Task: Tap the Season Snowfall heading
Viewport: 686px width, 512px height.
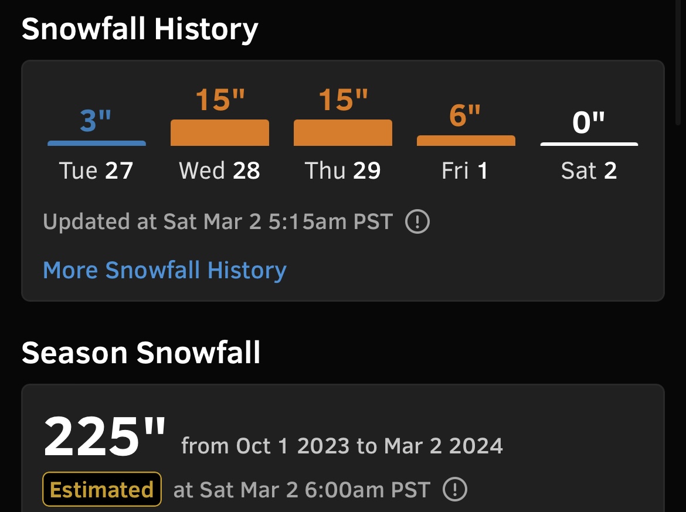Action: pyautogui.click(x=141, y=353)
